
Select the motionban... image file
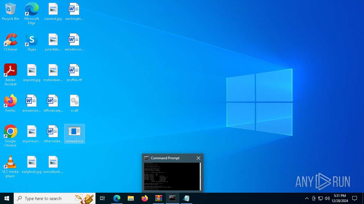click(x=53, y=73)
